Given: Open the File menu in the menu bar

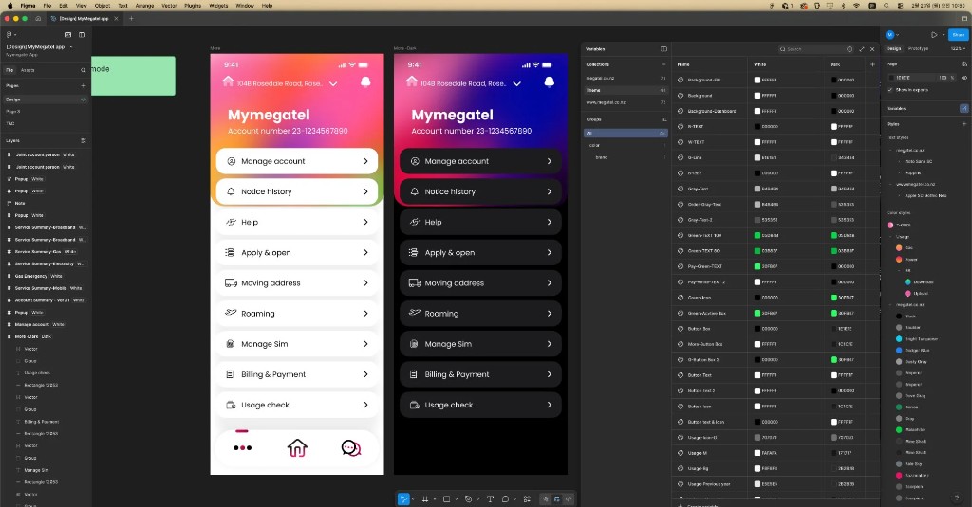Looking at the screenshot, I should [x=47, y=6].
